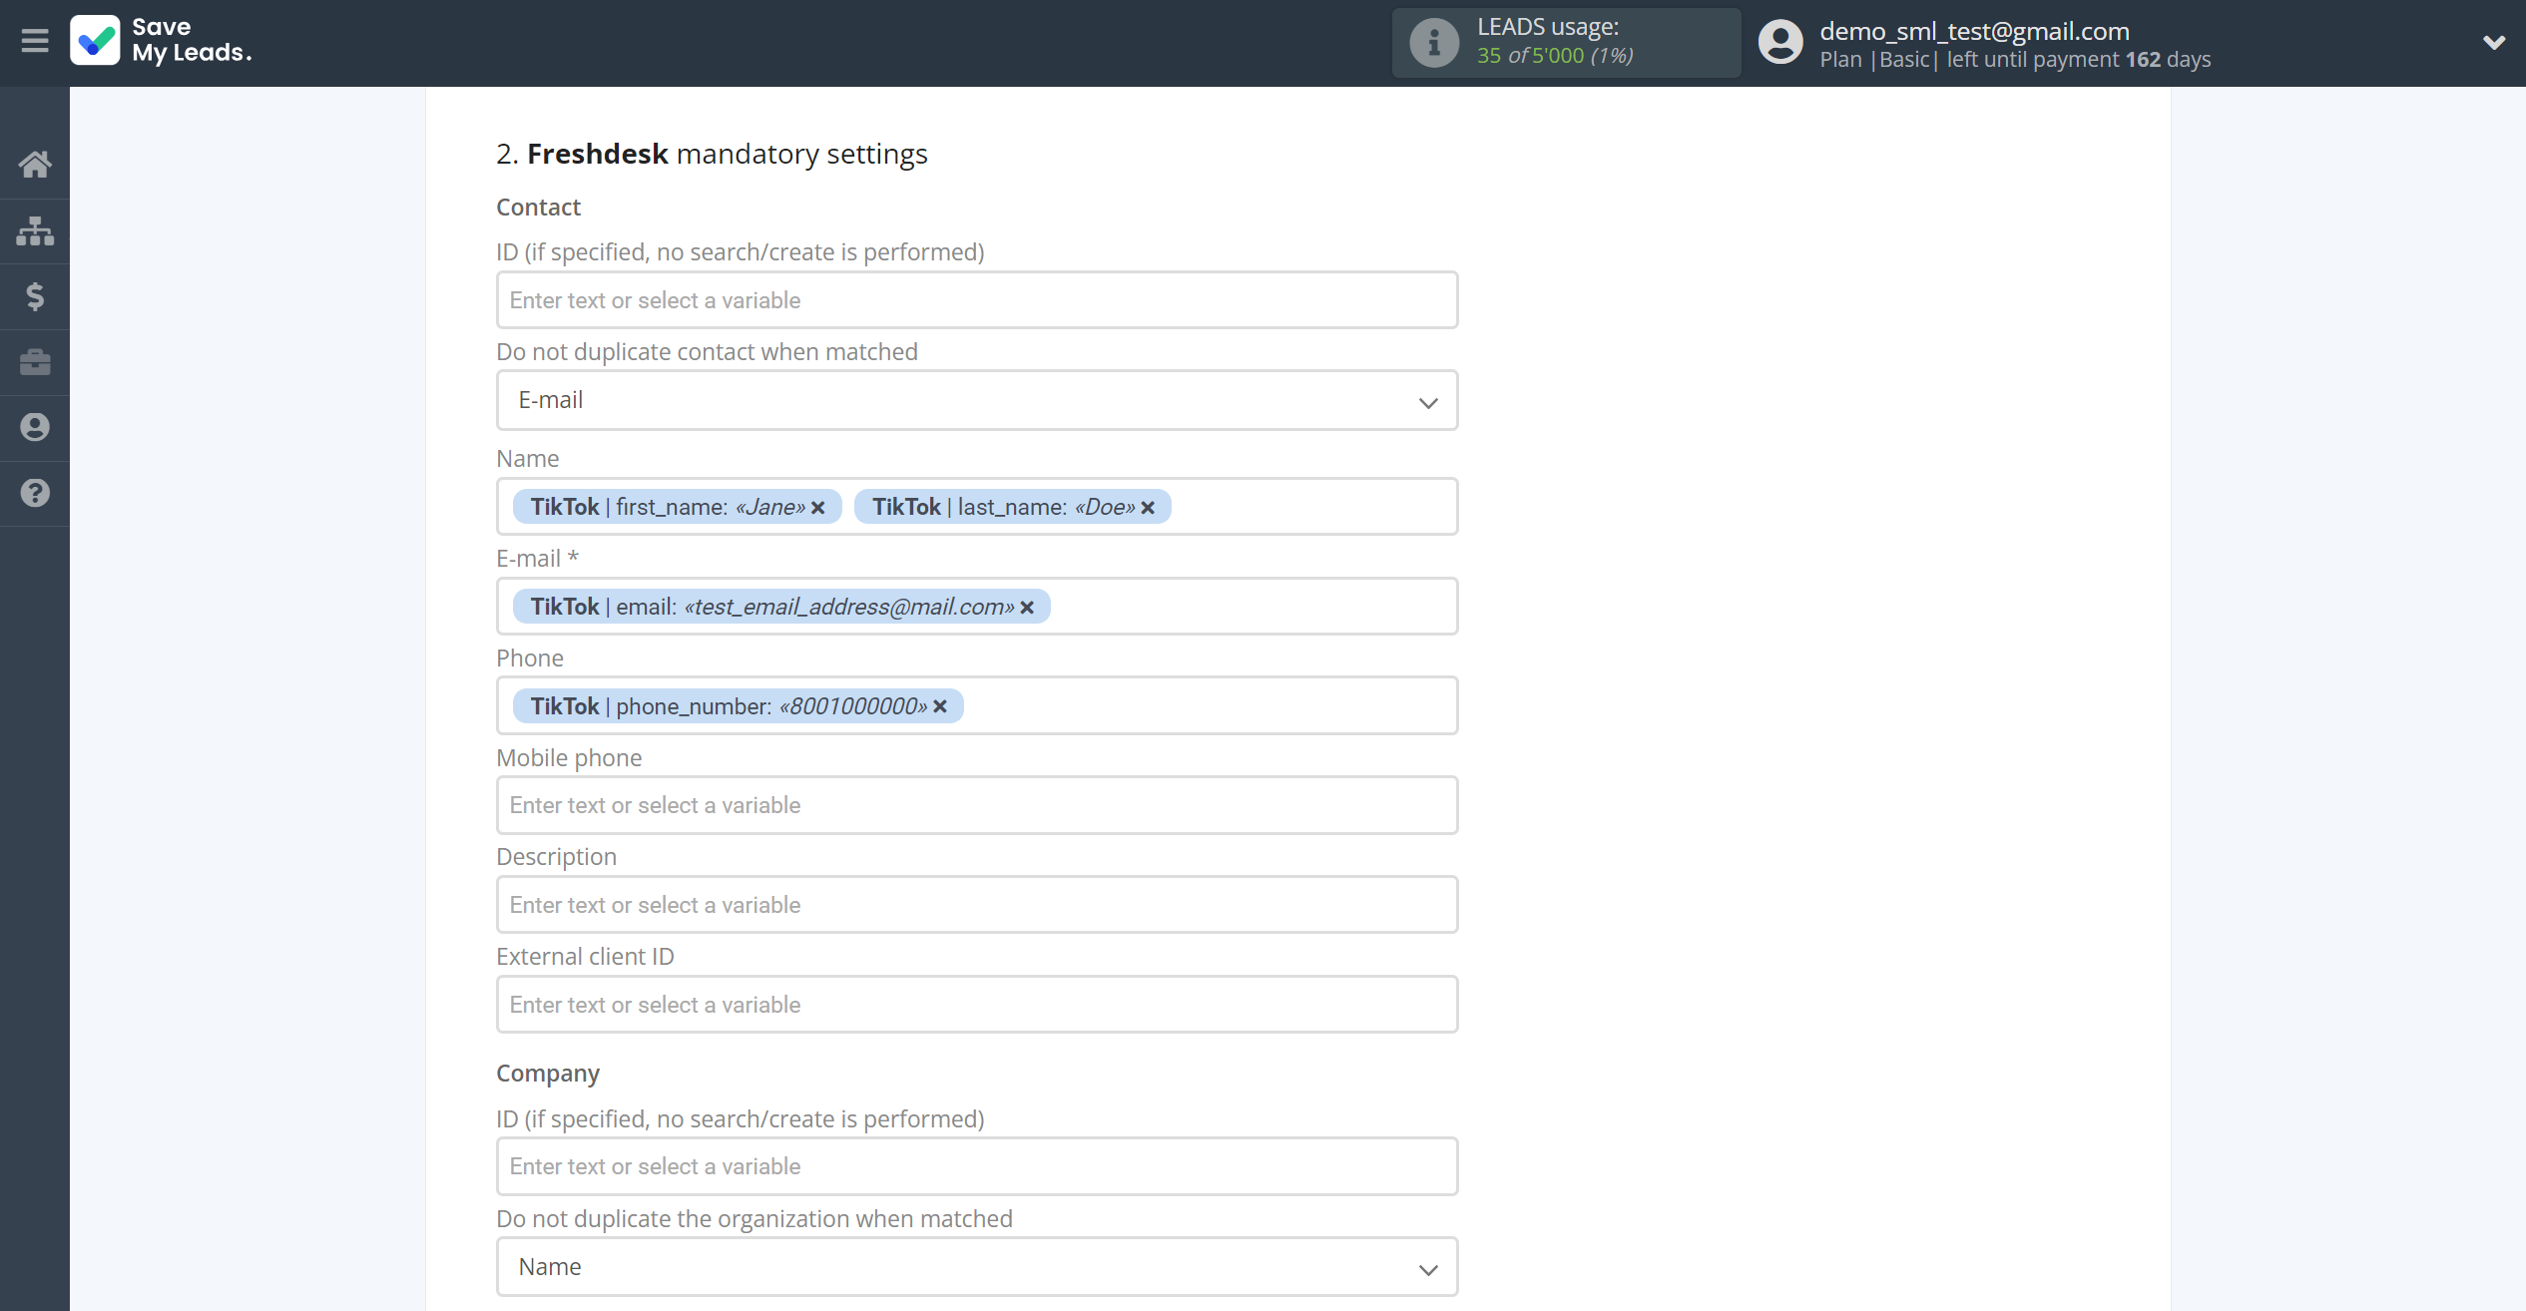Expand the account dropdown arrow
The height and width of the screenshot is (1311, 2526).
click(x=2493, y=43)
